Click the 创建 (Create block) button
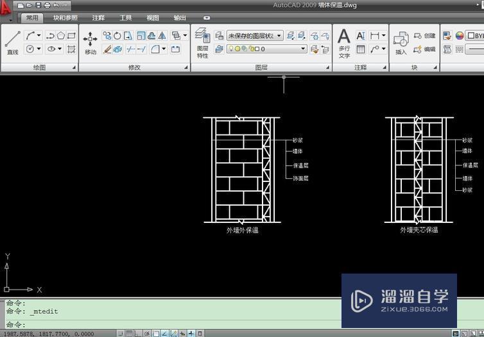Image resolution: width=484 pixels, height=337 pixels. (x=425, y=36)
